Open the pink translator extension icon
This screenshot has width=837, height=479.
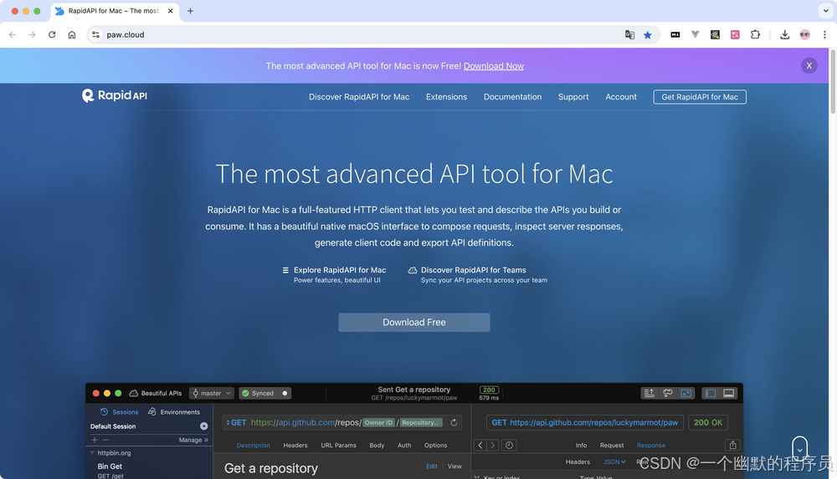pos(735,34)
